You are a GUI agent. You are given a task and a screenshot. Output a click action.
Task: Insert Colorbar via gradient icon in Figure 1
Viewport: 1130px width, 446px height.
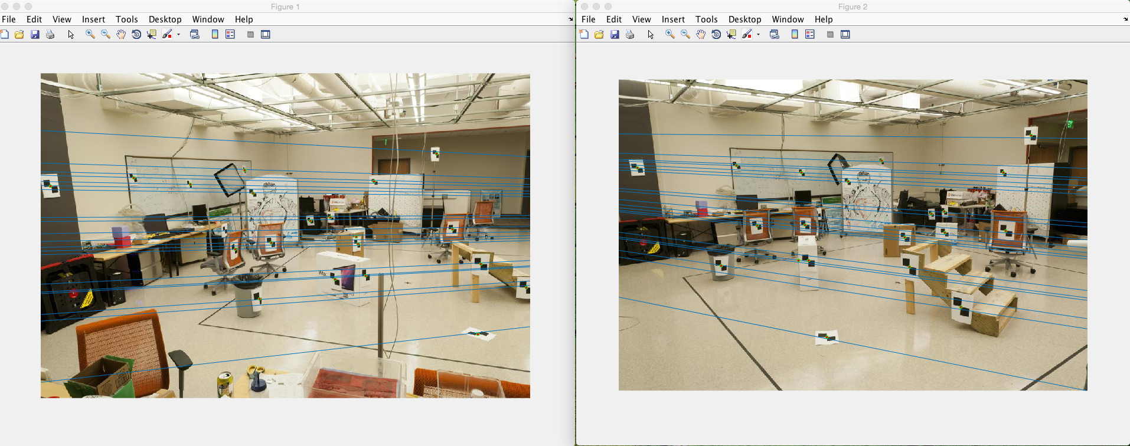tap(215, 34)
